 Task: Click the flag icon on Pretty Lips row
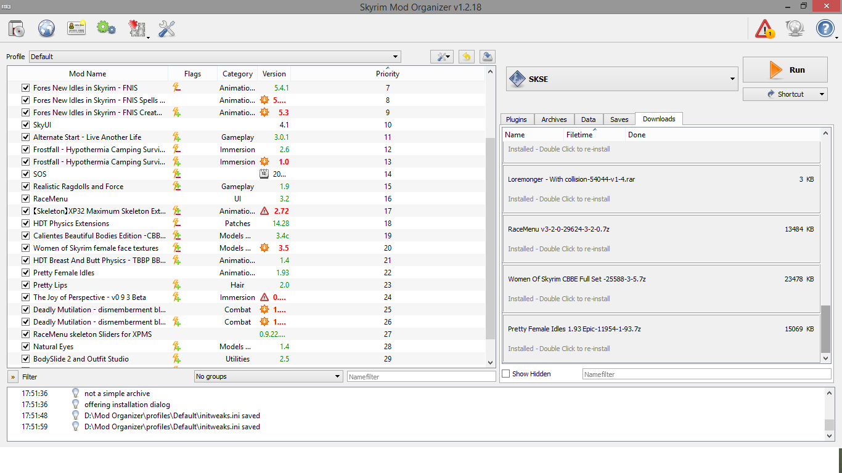coord(176,285)
